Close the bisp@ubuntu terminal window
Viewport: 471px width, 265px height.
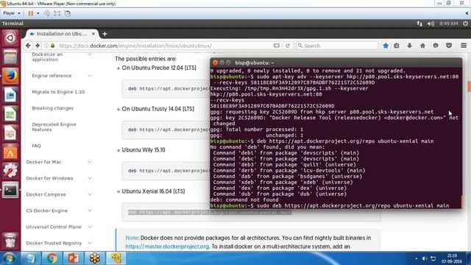tap(215, 63)
